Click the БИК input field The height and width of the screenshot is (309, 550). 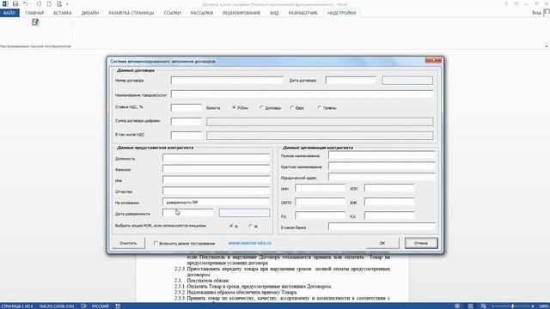[x=389, y=203]
